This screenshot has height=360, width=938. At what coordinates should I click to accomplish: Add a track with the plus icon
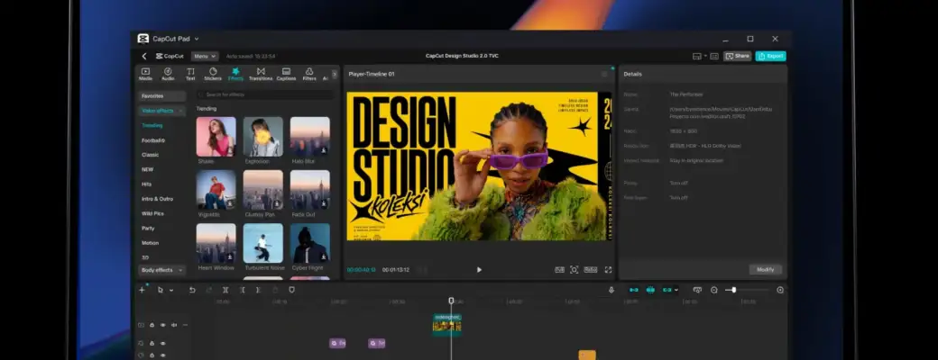coord(142,290)
